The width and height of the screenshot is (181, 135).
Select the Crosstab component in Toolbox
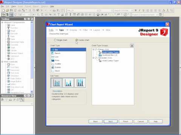point(13,45)
